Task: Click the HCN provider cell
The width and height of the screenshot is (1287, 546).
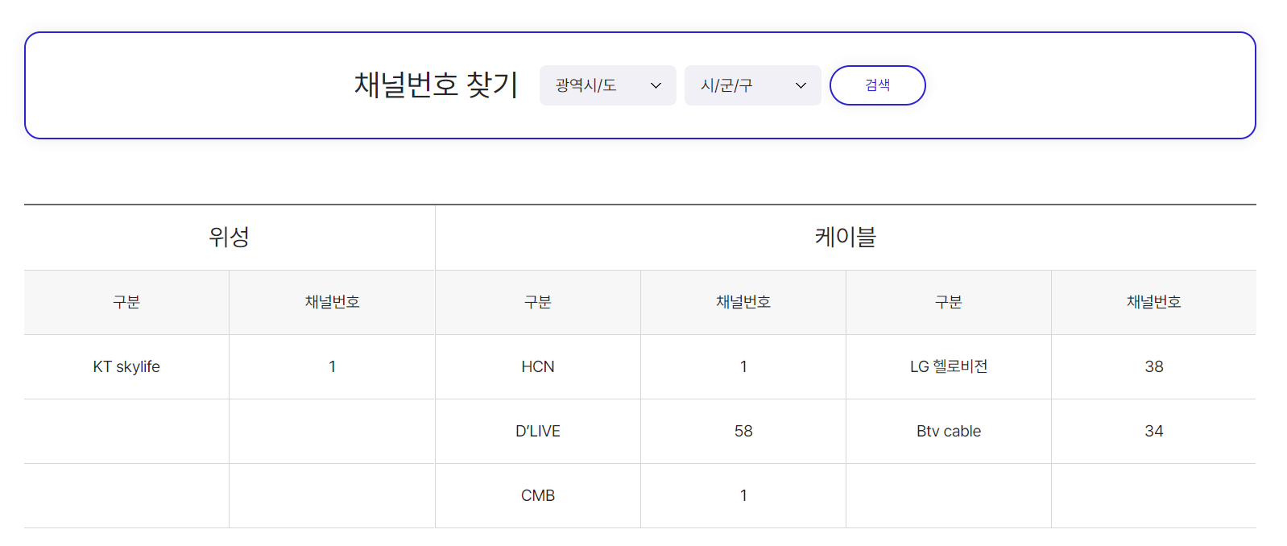Action: [x=538, y=366]
